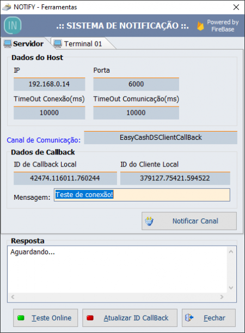
Task: Click the plug icon on Notificar Canal
Action: tap(149, 221)
